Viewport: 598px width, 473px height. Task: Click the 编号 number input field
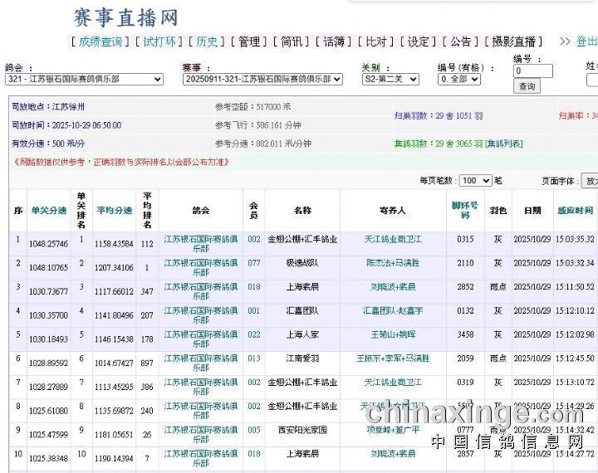532,72
